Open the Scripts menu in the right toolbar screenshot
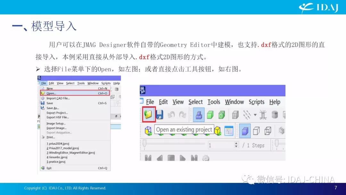 click(x=257, y=102)
